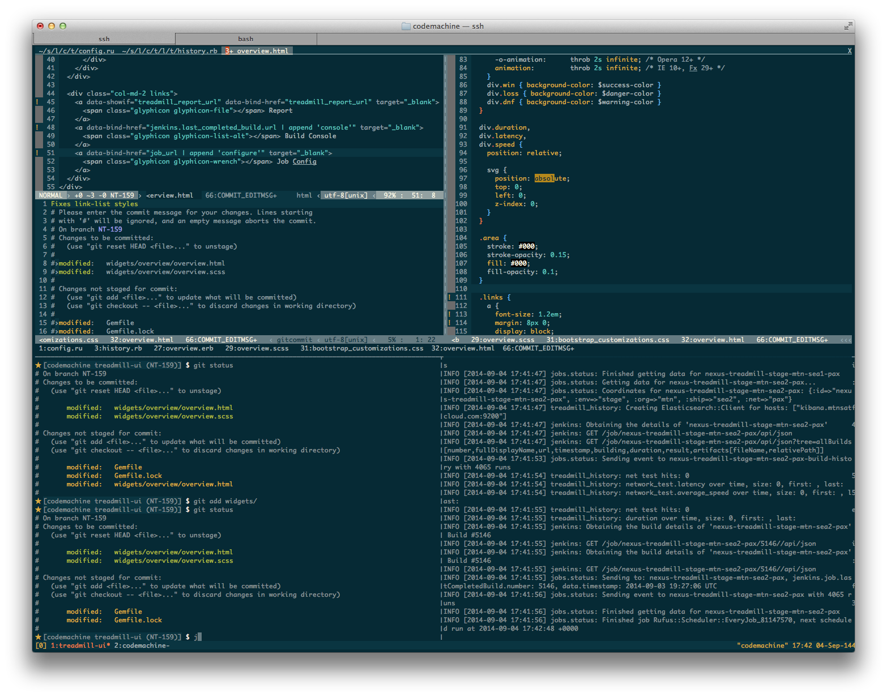Click 'd run at 2014-09-04 17:42:48 +0000' line
The width and height of the screenshot is (887, 697).
point(510,628)
